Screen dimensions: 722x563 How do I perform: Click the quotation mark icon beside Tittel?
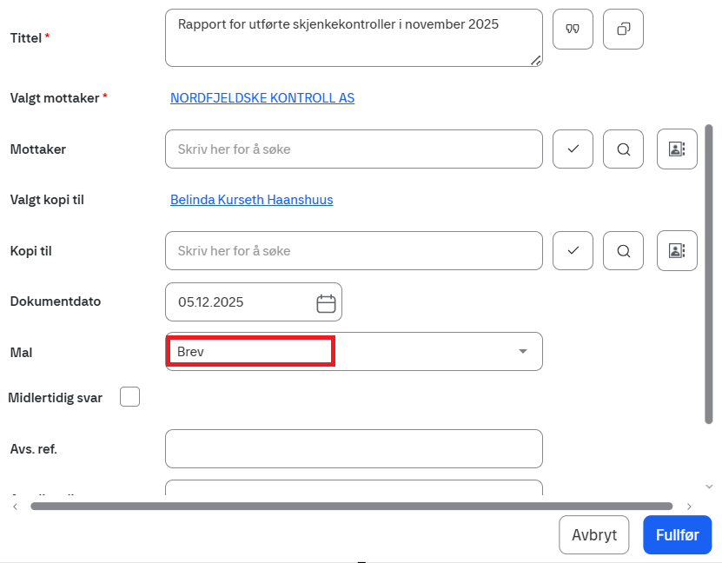pyautogui.click(x=573, y=30)
